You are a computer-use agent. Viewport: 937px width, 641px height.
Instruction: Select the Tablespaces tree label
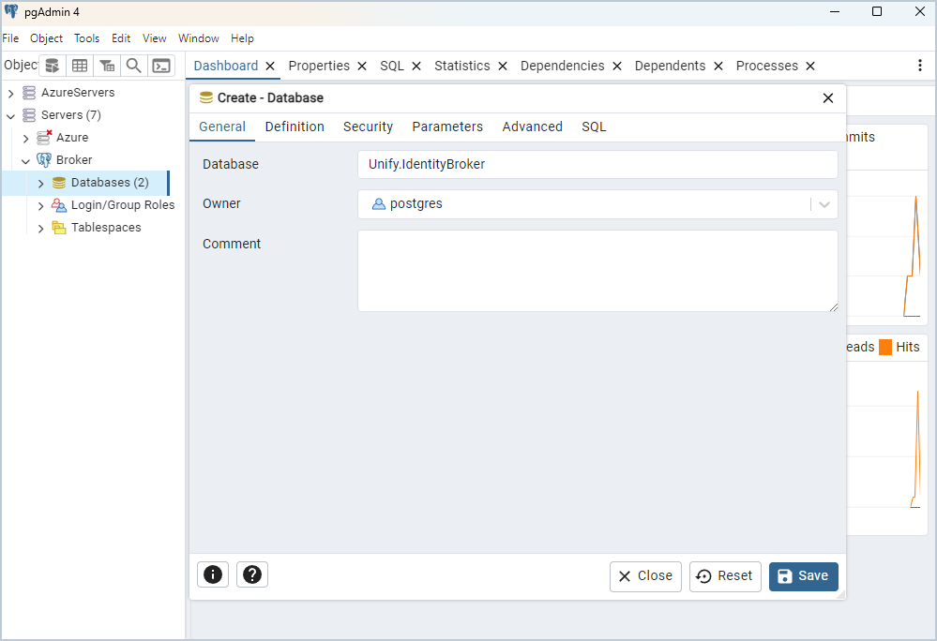[x=106, y=228]
